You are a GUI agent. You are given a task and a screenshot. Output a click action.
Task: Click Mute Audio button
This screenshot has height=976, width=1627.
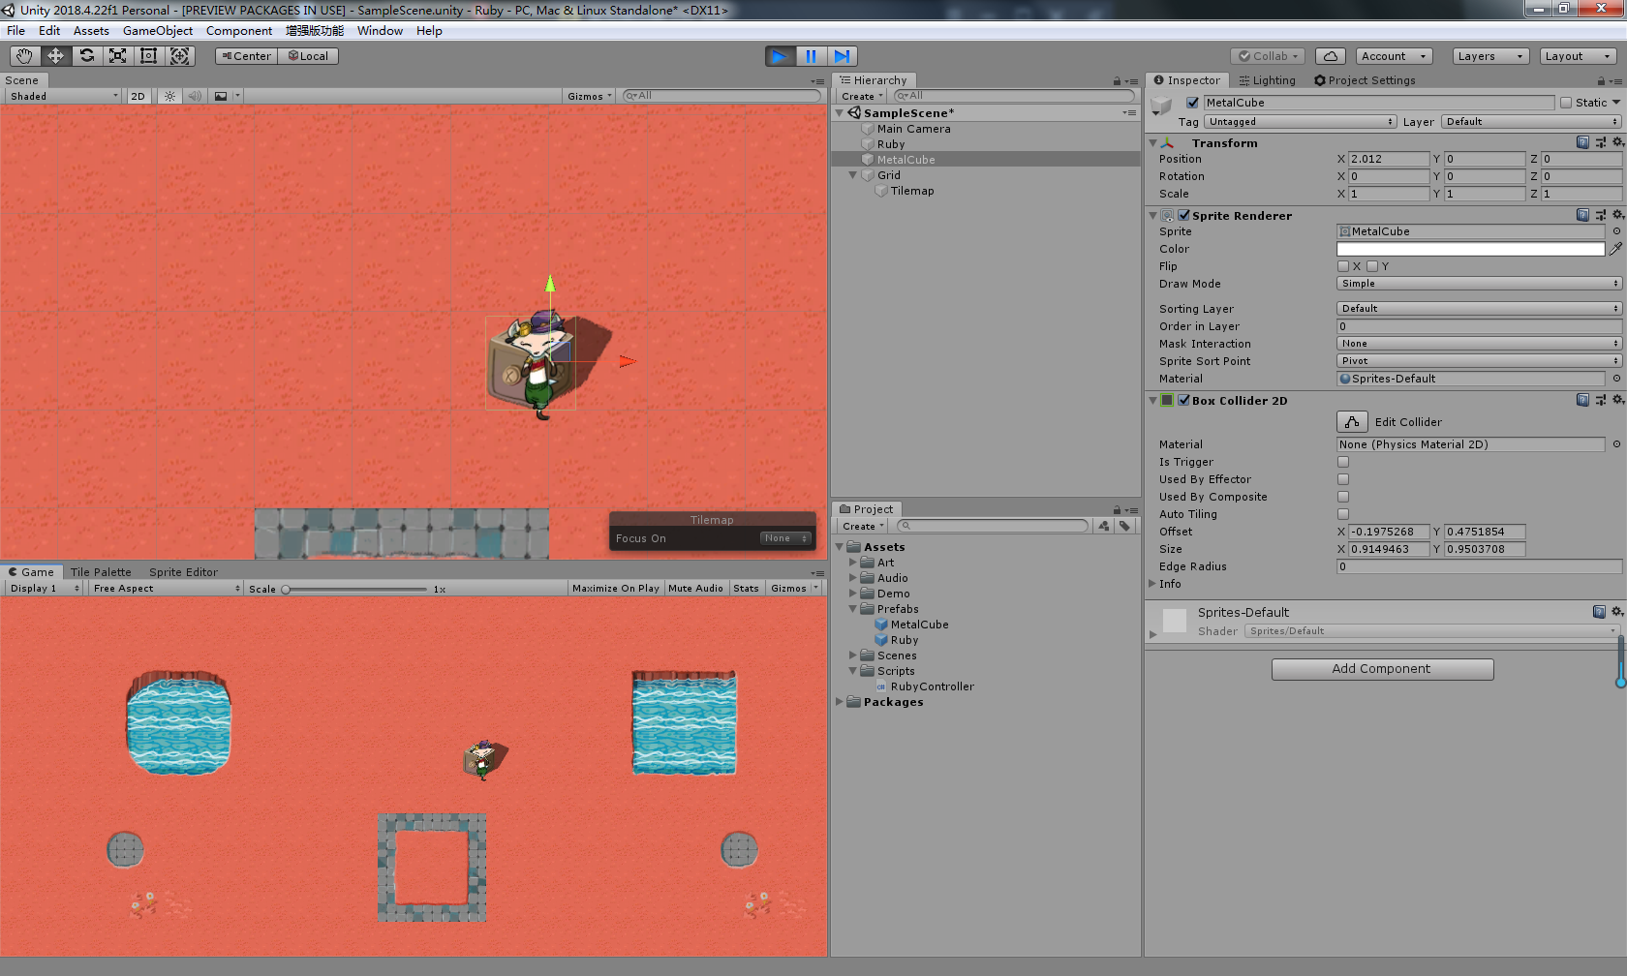coord(695,589)
